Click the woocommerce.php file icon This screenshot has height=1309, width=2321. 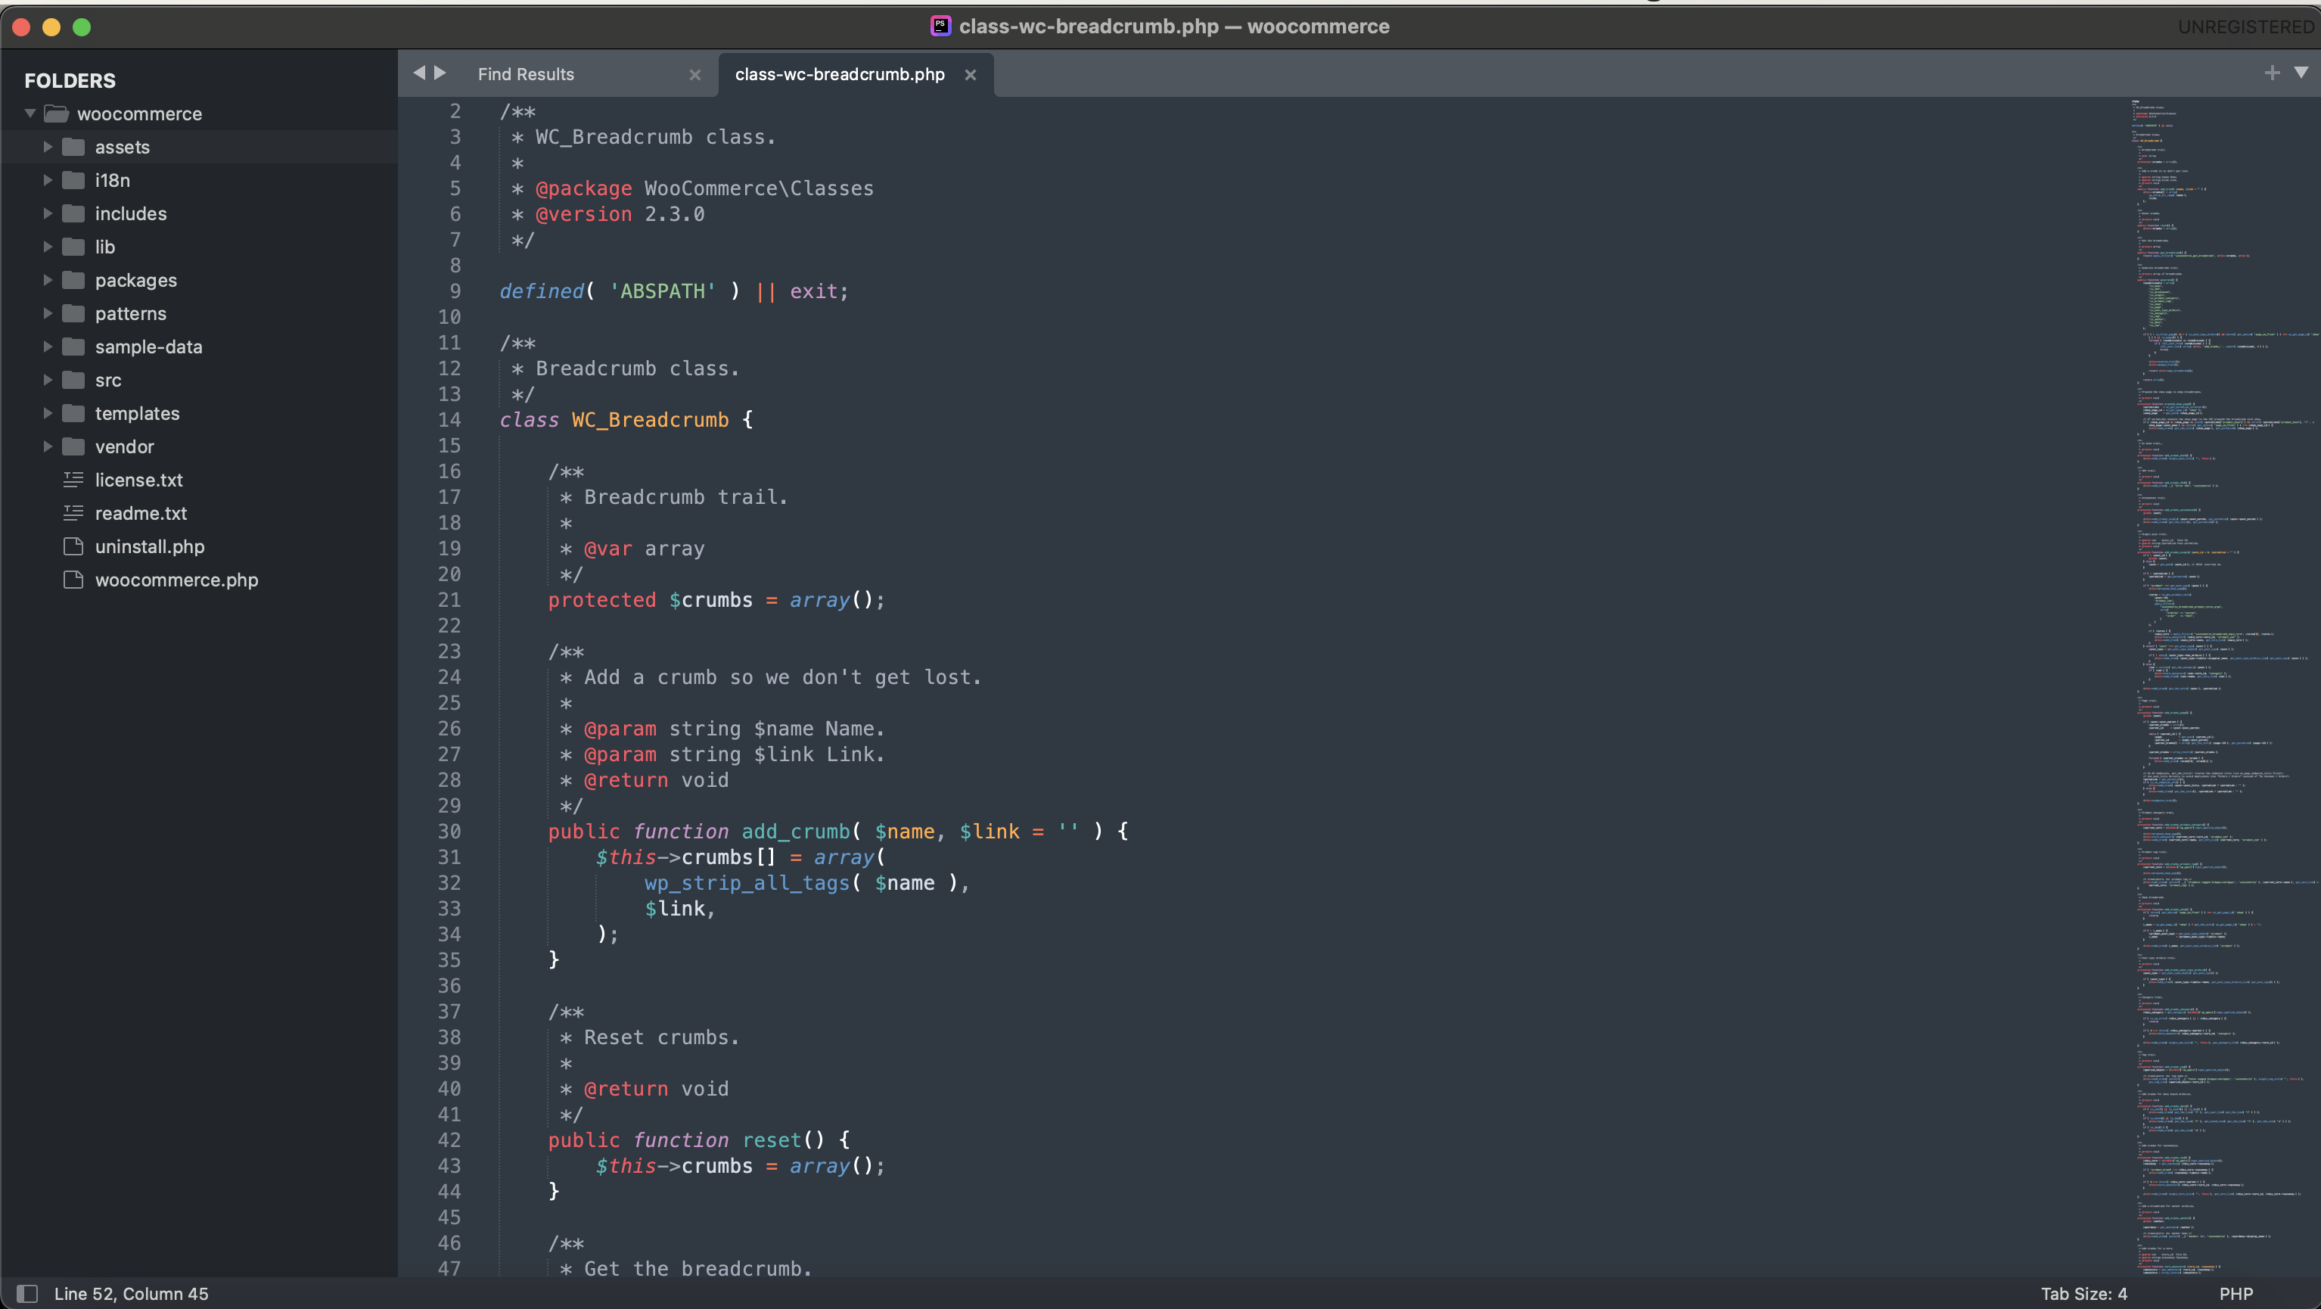tap(74, 580)
